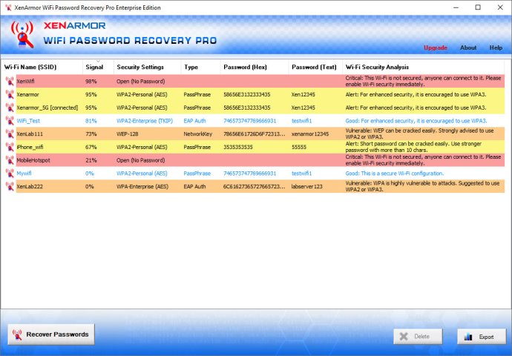
Task: Click the Wi-Fi icon beside WiFi_Test
Action: (10, 121)
